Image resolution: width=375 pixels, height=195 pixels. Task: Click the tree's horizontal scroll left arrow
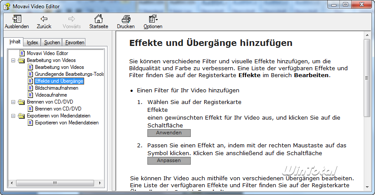[x=12, y=183]
